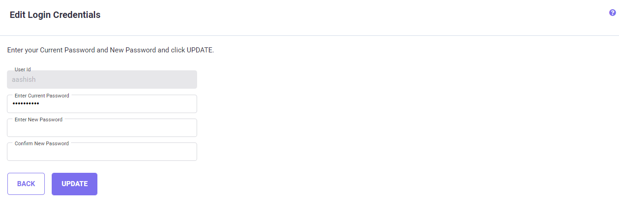Screen dimensions: 619x199
Task: Focus the Enter Current Password field
Action: point(115,104)
